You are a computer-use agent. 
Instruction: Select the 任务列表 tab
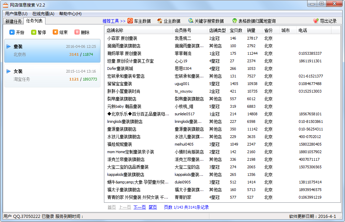pyautogui.click(x=34, y=21)
